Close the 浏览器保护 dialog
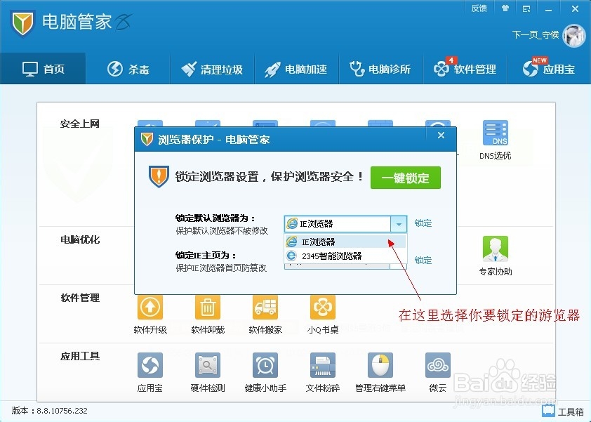591x422 pixels. [441, 135]
